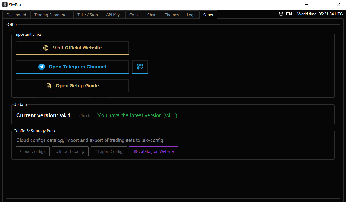
Task: Open the API Keys tab
Action: (114, 15)
